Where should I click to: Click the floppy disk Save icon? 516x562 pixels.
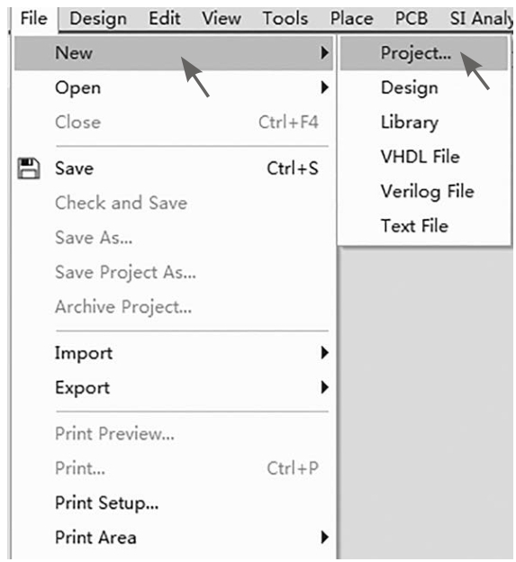(x=29, y=168)
